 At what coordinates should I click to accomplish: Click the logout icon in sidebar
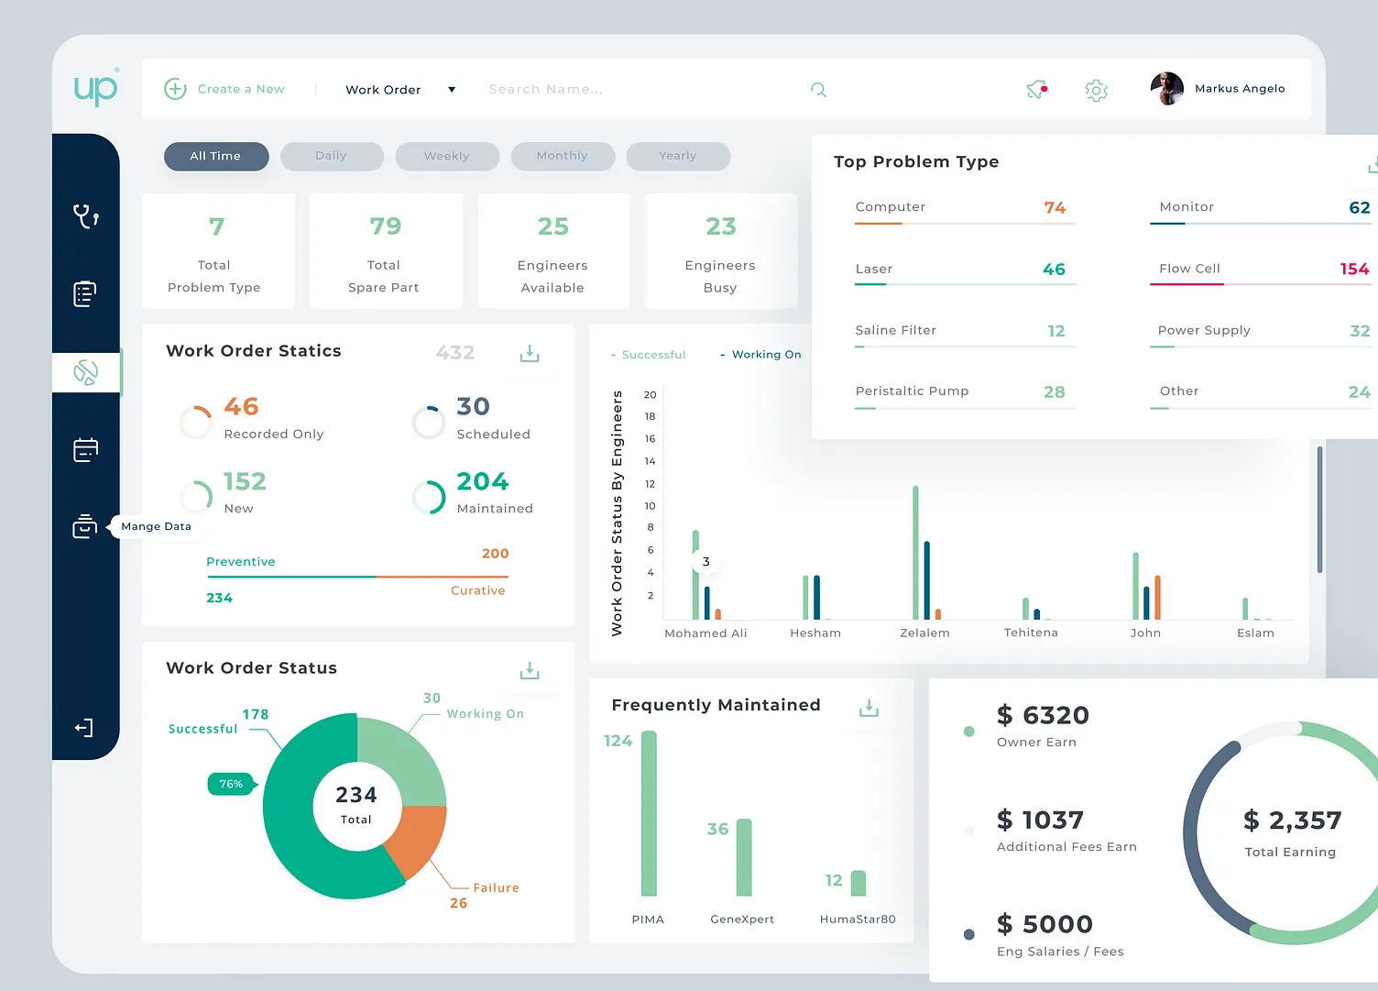pos(84,728)
